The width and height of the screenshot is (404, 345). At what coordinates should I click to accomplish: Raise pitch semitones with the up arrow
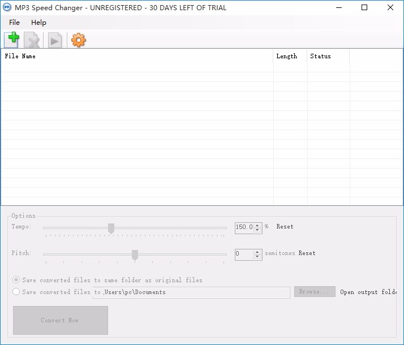point(257,252)
